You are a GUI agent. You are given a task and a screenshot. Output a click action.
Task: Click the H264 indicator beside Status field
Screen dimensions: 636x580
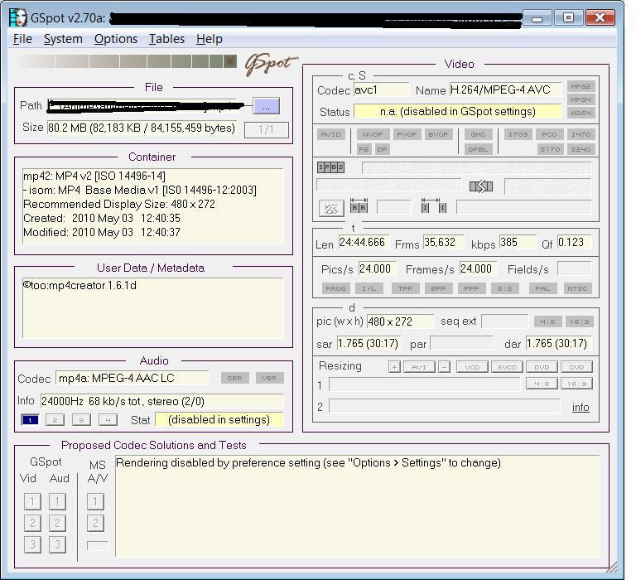[x=581, y=113]
